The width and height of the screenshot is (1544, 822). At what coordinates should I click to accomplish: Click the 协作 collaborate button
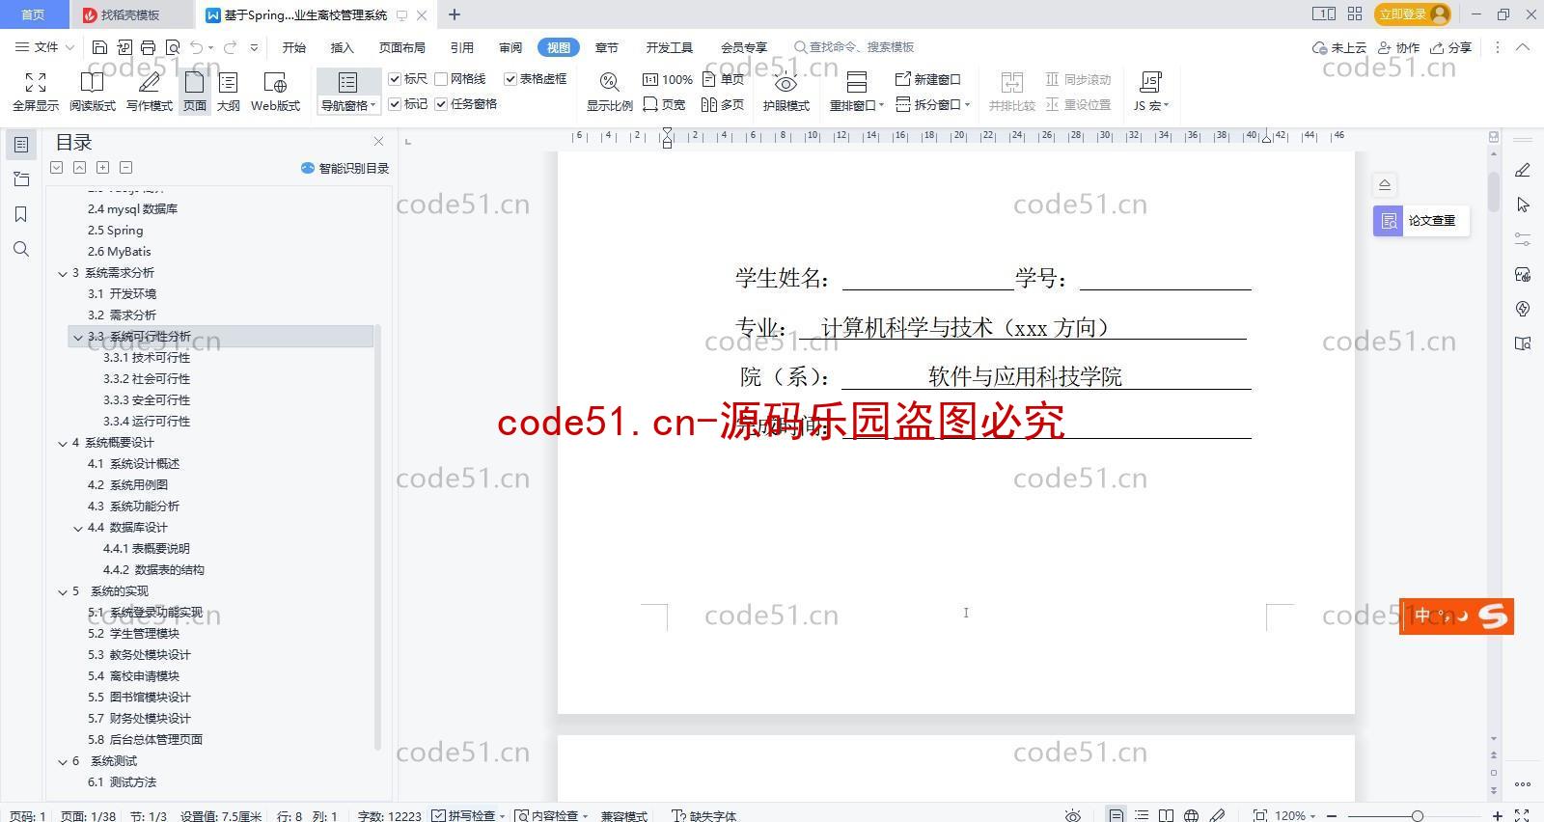1397,47
